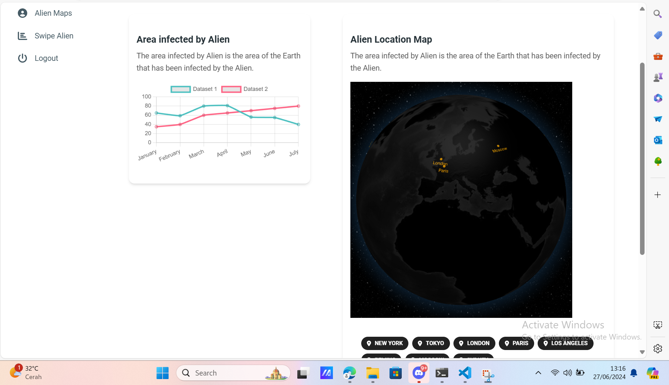Click the Paris label on the globe
This screenshot has height=385, width=669.
click(x=443, y=171)
